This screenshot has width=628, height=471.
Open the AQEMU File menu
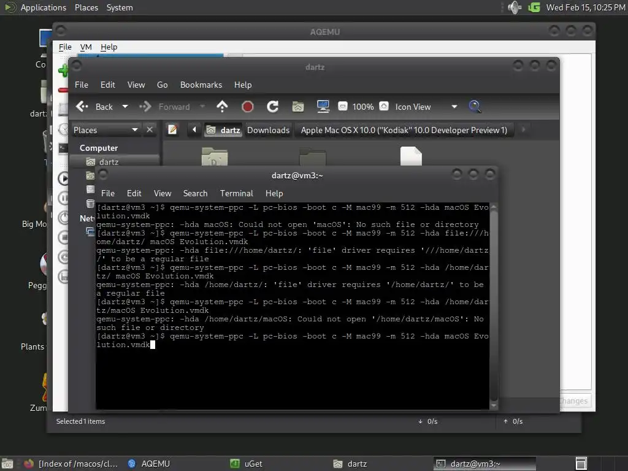pyautogui.click(x=65, y=47)
